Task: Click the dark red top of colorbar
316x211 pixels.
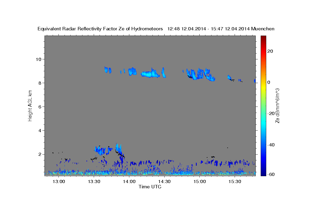Action: 263,38
